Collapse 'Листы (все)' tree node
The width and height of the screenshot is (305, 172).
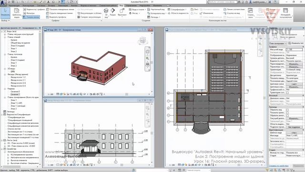pos(2,140)
